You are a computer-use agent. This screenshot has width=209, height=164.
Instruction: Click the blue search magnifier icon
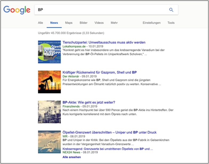click(x=171, y=10)
